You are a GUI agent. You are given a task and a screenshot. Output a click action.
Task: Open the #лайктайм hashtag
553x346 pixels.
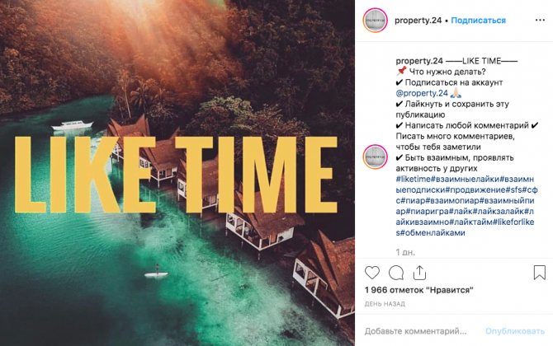click(471, 222)
